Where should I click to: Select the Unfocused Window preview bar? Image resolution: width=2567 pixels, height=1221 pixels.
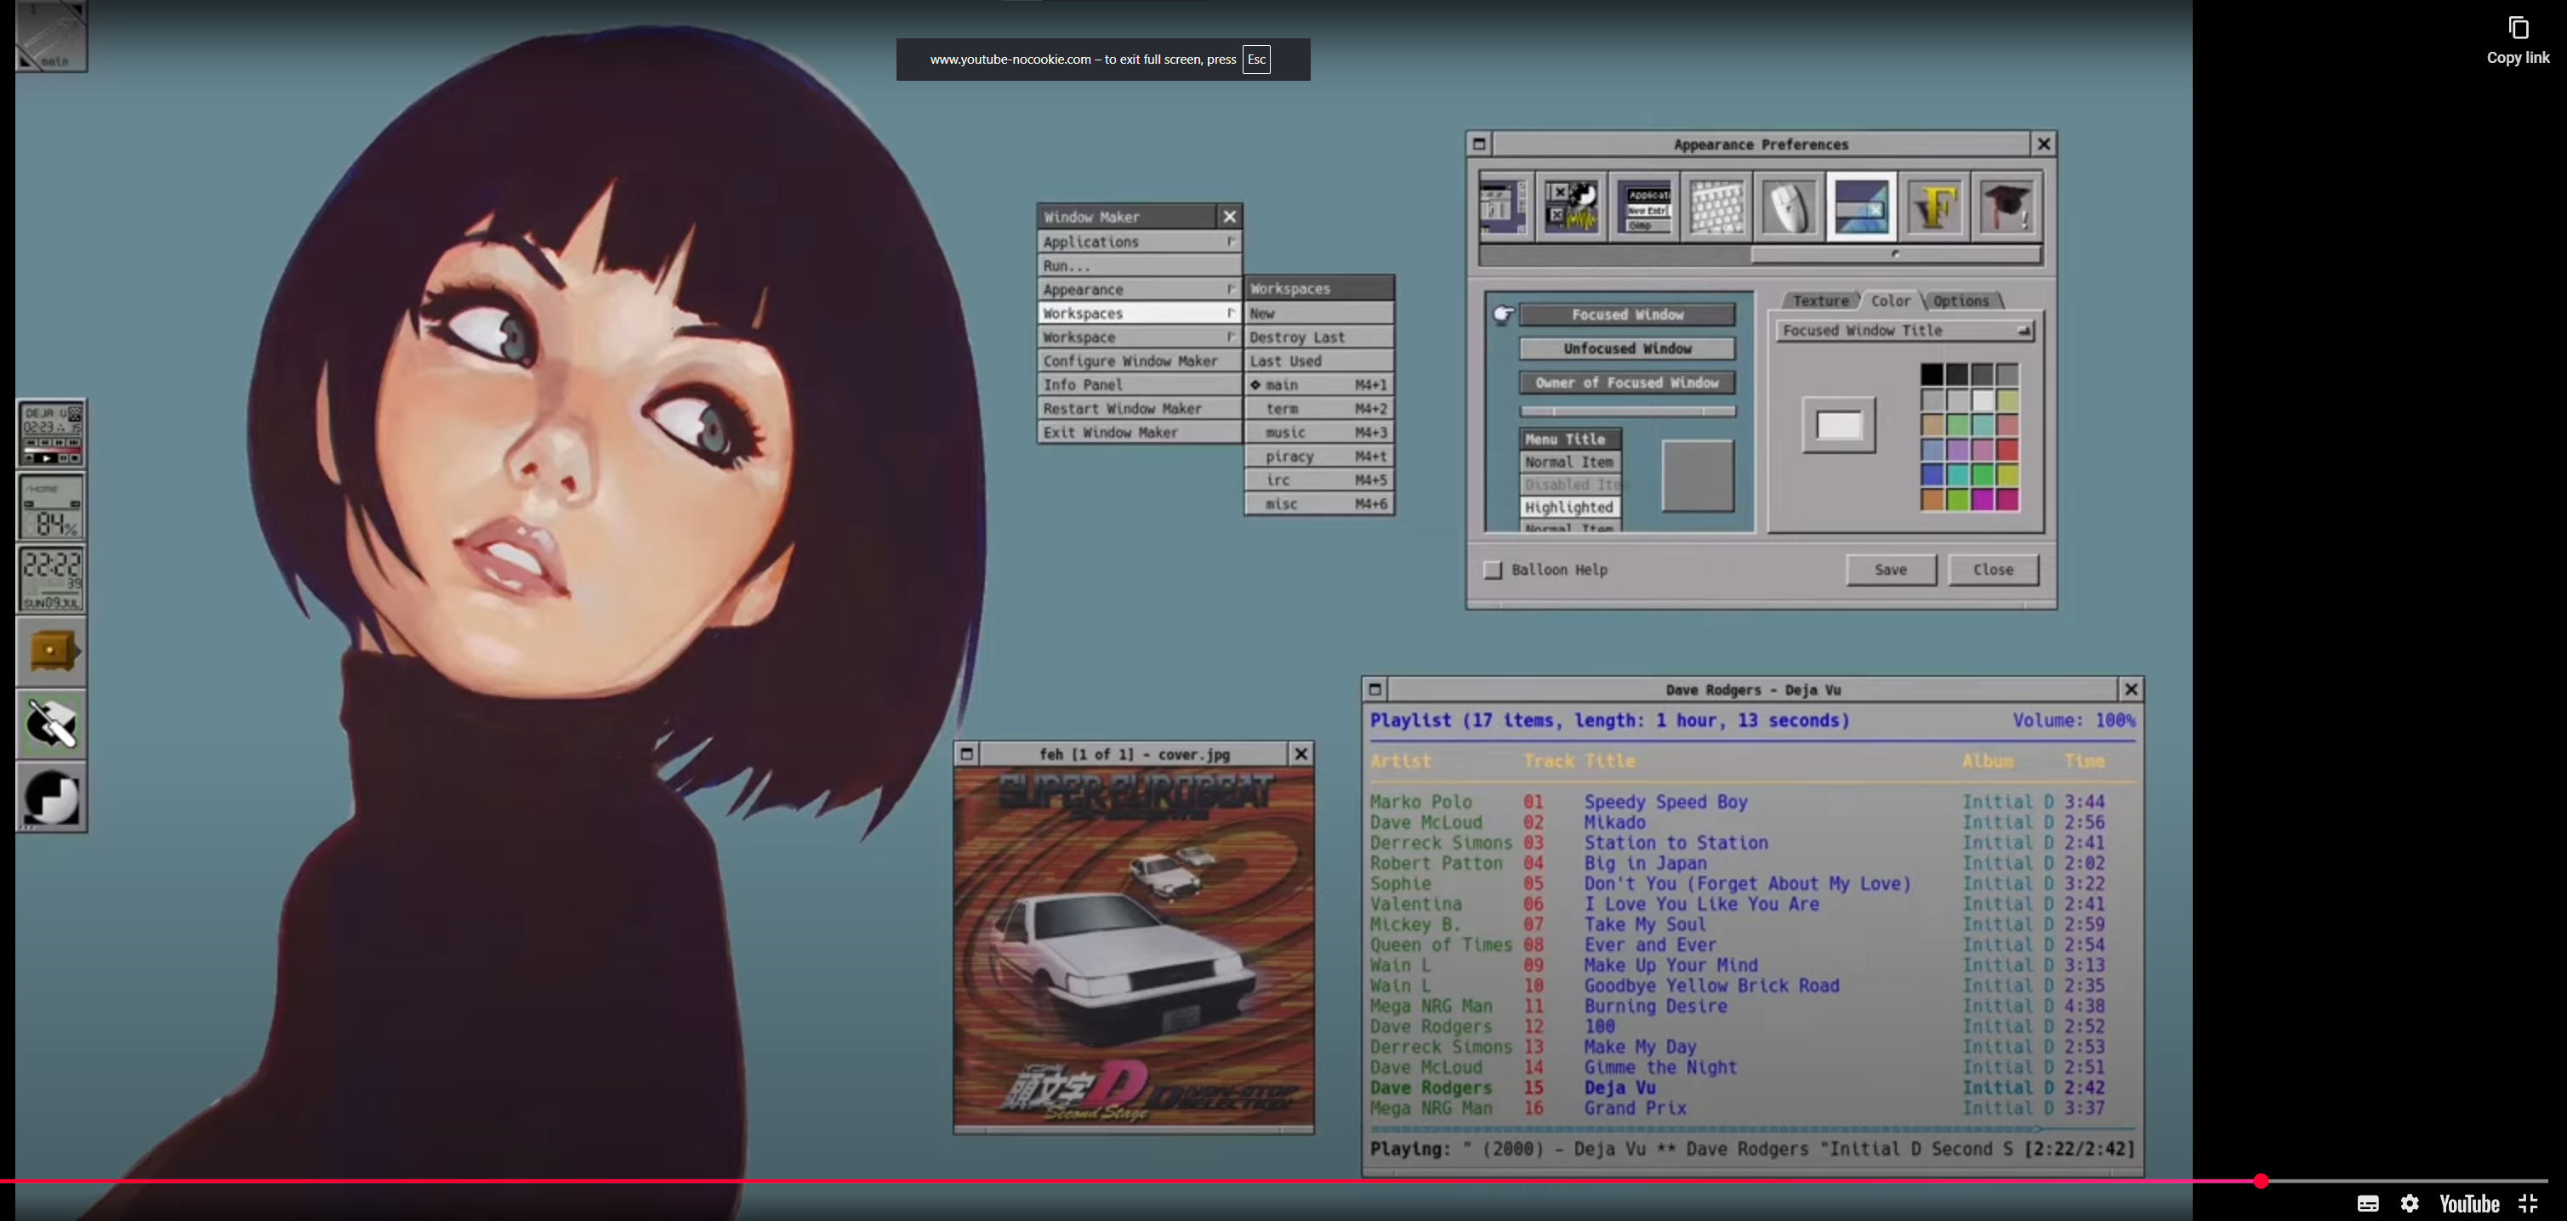point(1627,349)
